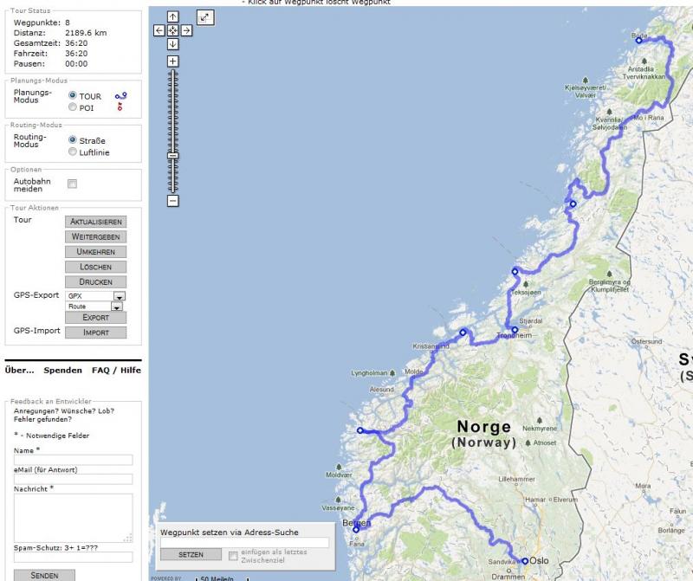Toggle the Autobahn meiden checkbox
This screenshot has width=693, height=581.
click(x=72, y=184)
